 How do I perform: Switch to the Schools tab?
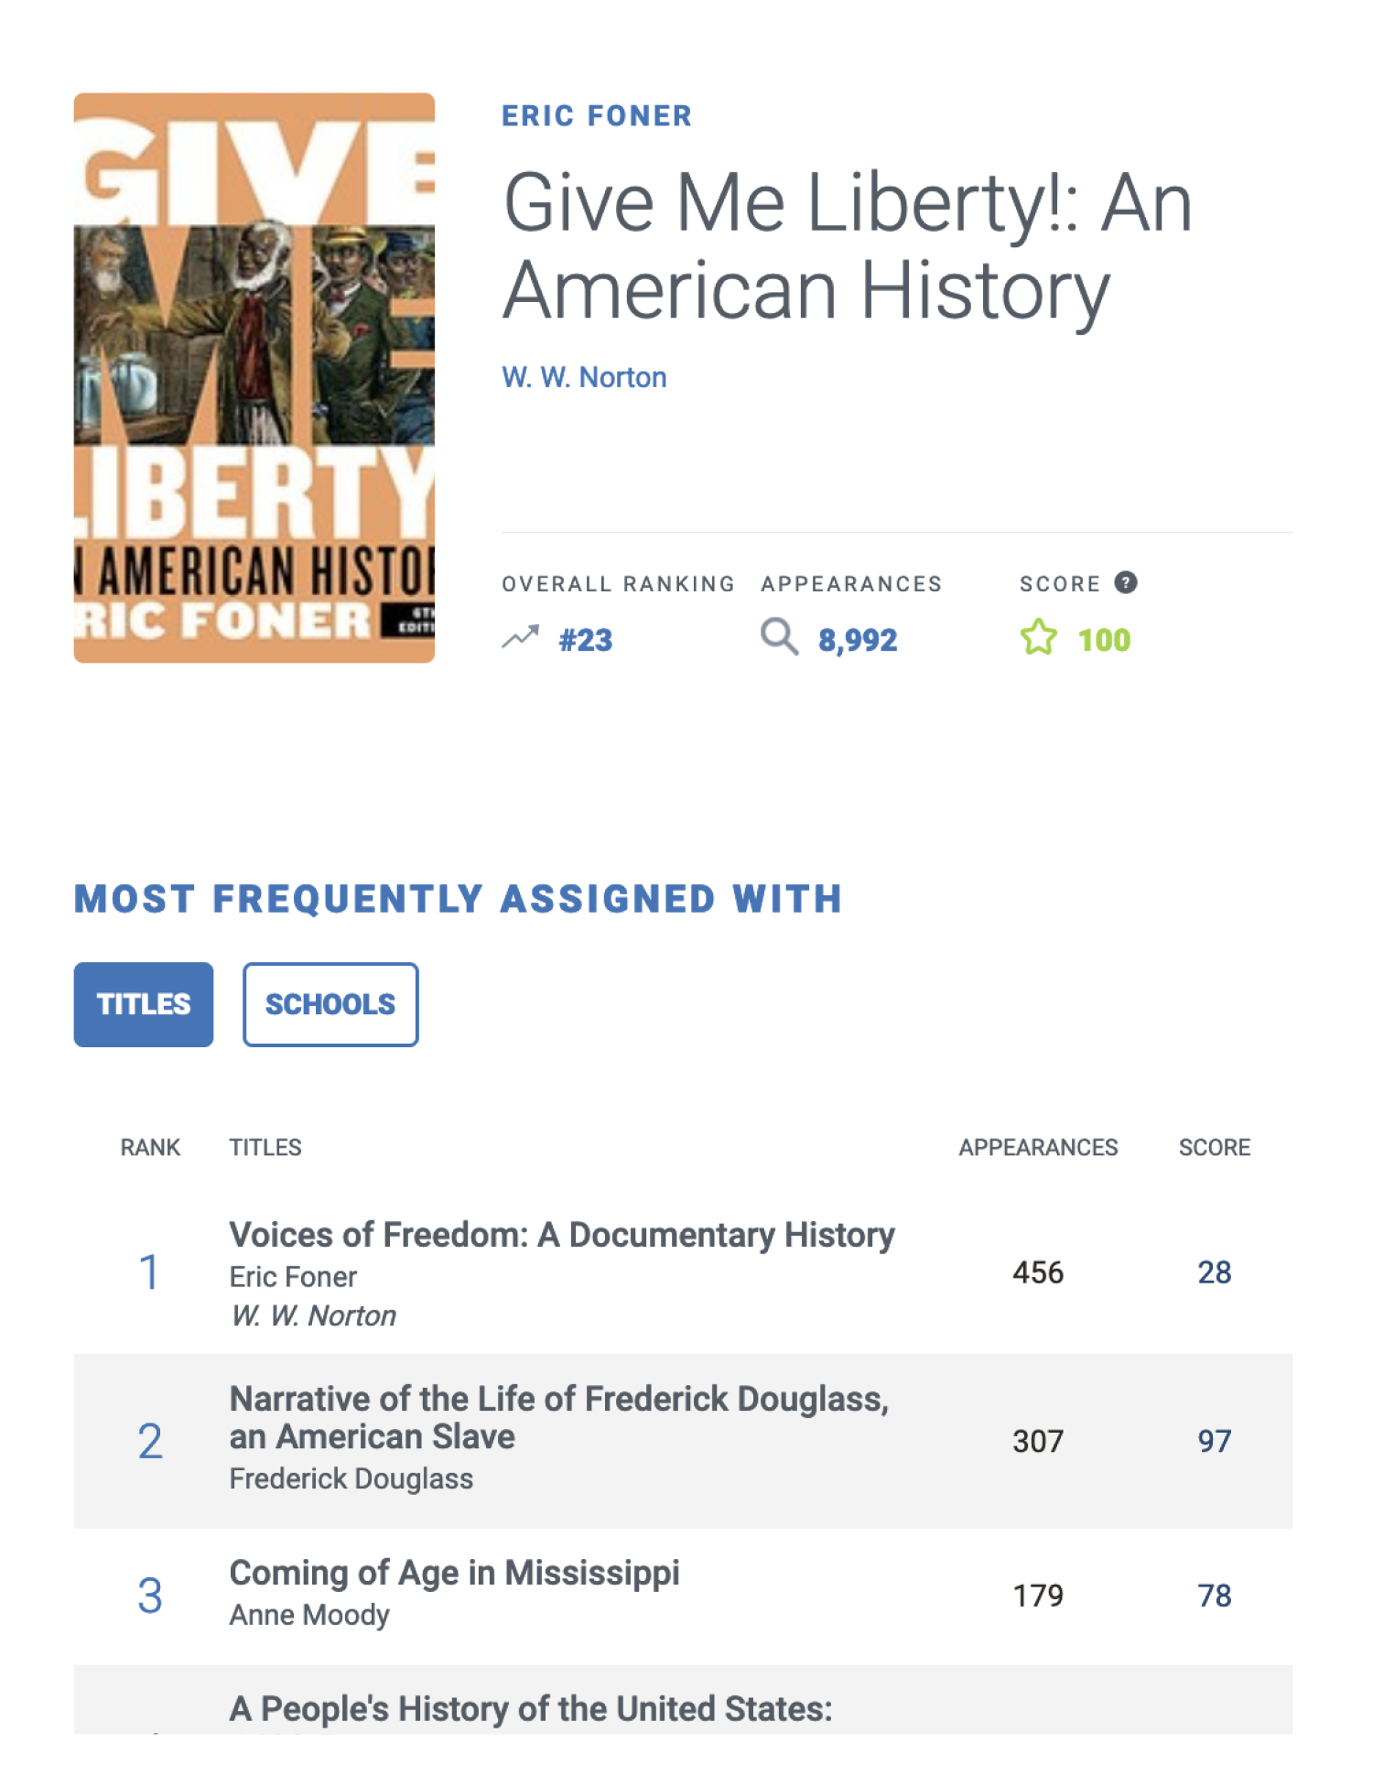(330, 1004)
